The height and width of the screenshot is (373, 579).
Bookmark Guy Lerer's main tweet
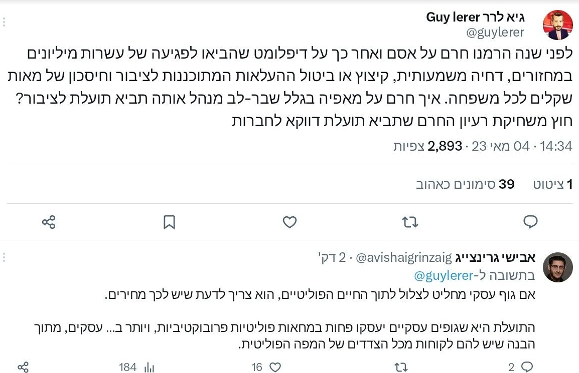tap(169, 222)
